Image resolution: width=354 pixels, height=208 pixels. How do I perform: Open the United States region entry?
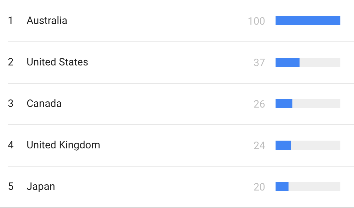coord(57,62)
